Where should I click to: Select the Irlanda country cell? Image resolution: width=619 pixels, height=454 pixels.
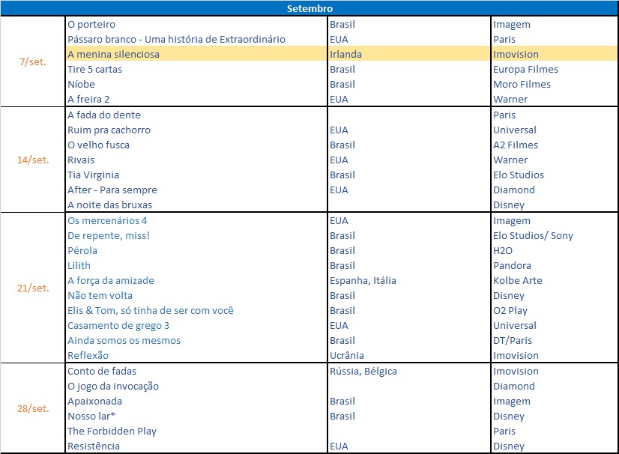pos(409,54)
